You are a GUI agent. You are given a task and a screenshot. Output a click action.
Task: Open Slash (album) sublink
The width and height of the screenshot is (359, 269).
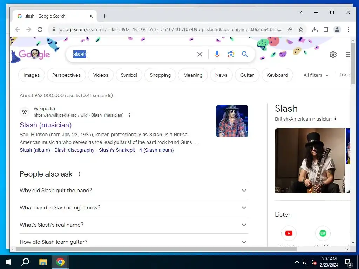[35, 150]
